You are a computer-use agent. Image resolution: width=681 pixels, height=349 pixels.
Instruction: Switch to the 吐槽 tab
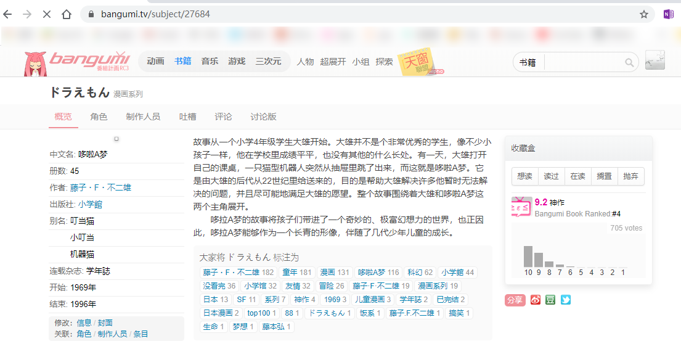point(187,117)
